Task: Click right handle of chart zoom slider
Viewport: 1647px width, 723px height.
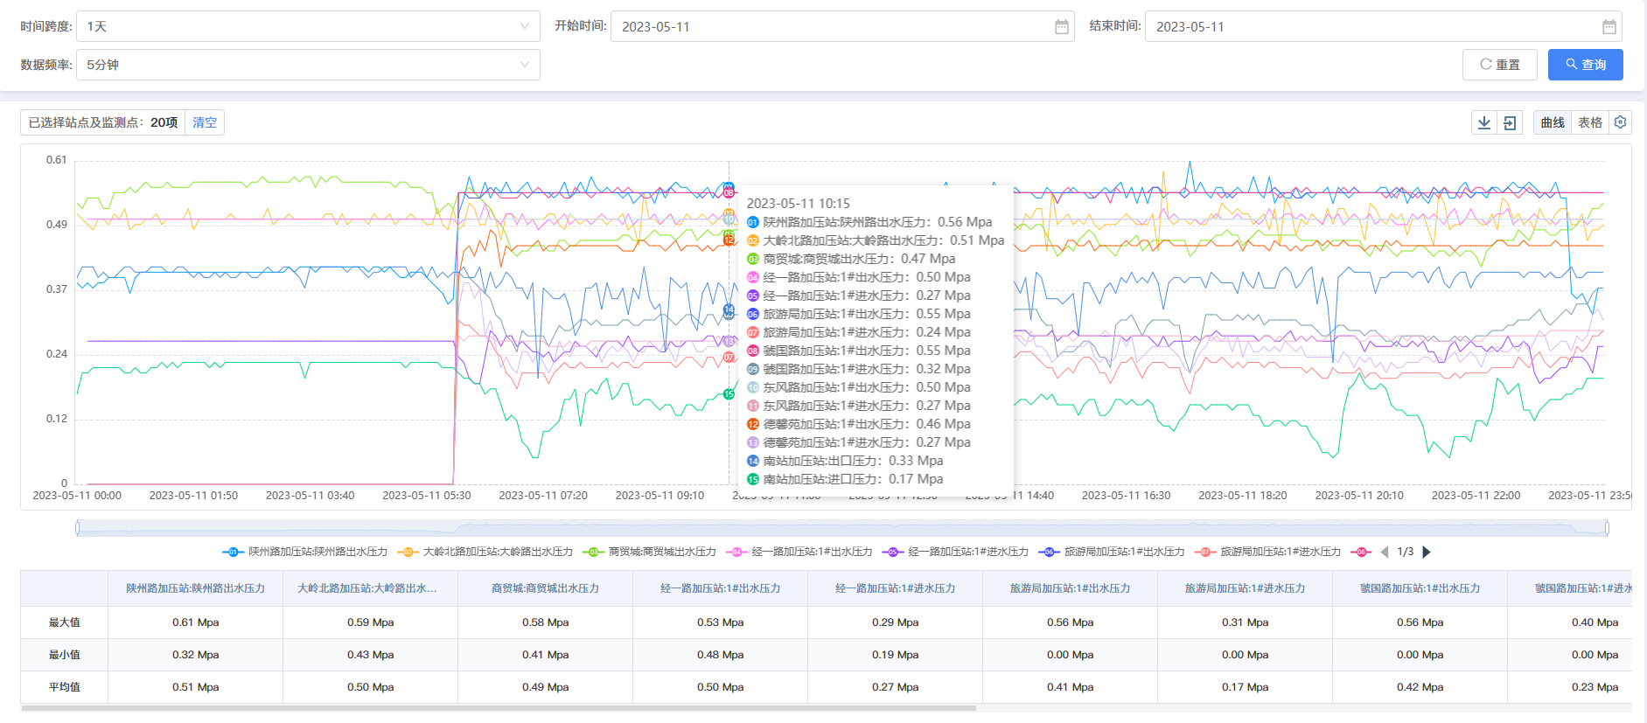Action: 1607,527
